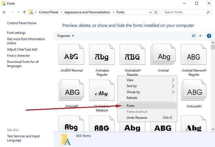Select the .VnArabiaH Regular font icon
Viewport: 215px width, 147px height.
click(x=132, y=55)
